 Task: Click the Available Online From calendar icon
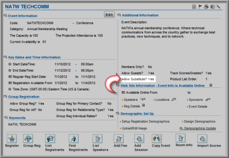point(123,92)
